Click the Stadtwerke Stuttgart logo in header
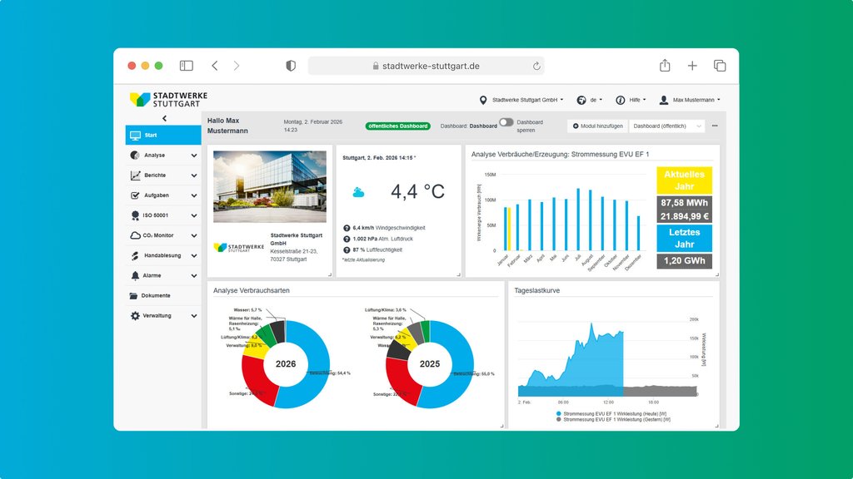The height and width of the screenshot is (479, 853). click(x=168, y=100)
